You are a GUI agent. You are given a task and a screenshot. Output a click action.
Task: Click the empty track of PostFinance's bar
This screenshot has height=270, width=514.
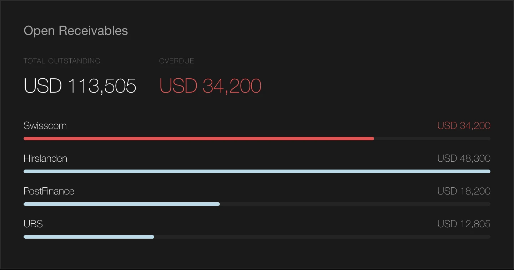coord(355,204)
